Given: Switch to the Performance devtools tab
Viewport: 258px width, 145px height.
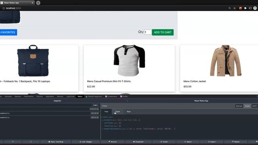Looking at the screenshot, I should tap(29, 97).
